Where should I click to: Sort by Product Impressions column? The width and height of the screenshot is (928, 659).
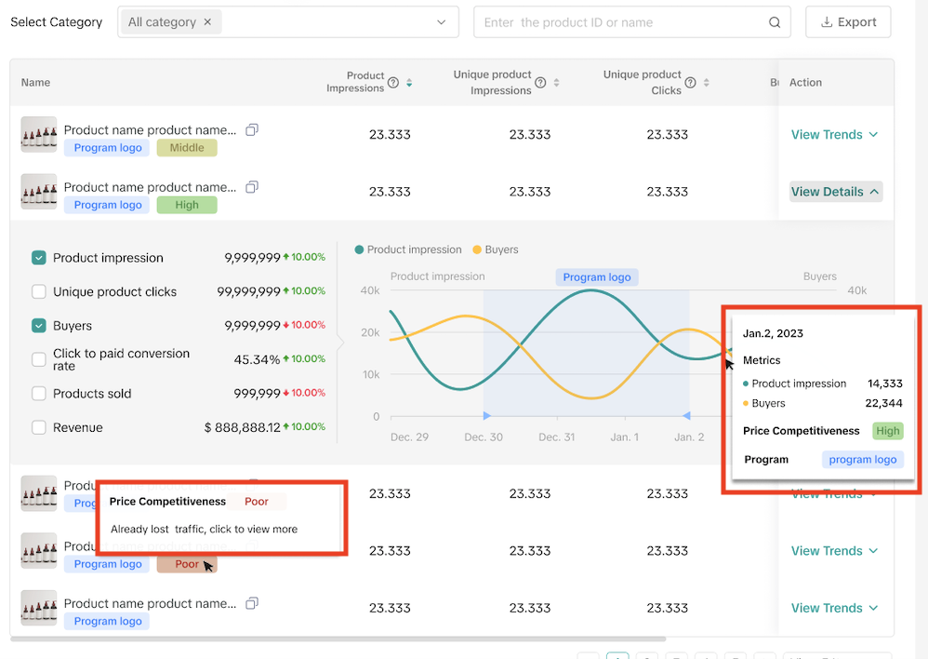409,83
